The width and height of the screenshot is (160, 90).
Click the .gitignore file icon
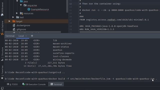click(14, 29)
